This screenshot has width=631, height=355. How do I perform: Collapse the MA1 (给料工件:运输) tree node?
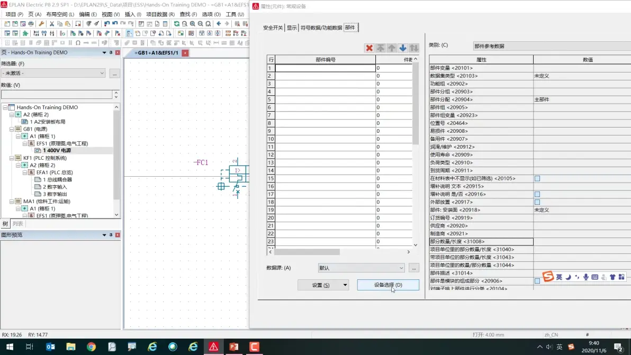(x=12, y=202)
